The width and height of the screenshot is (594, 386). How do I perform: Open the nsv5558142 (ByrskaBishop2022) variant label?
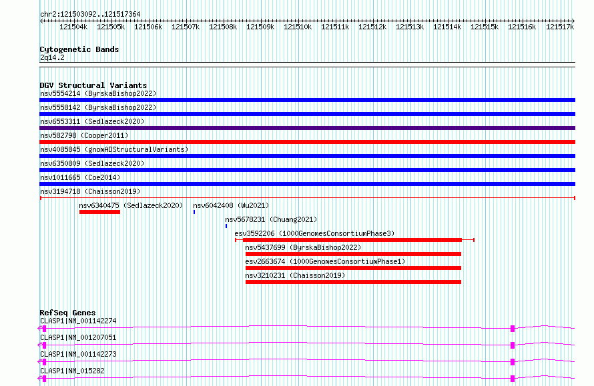98,107
